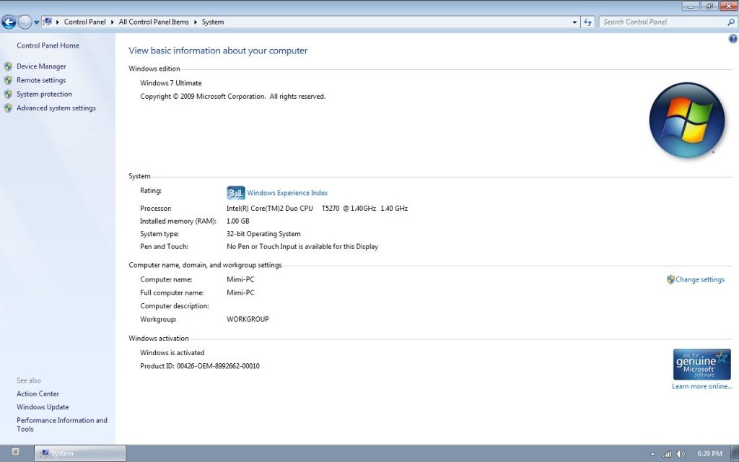Click the Show desktop strip at taskbar end
739x462 pixels.
(735, 453)
